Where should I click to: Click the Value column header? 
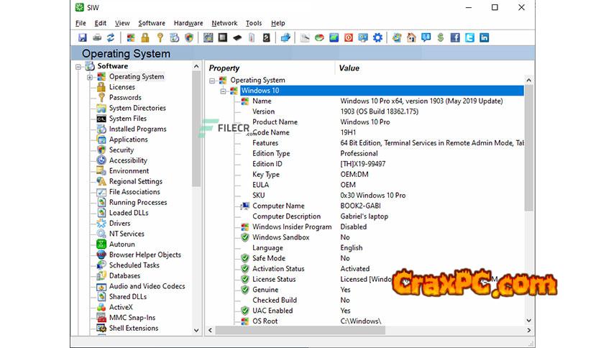349,68
